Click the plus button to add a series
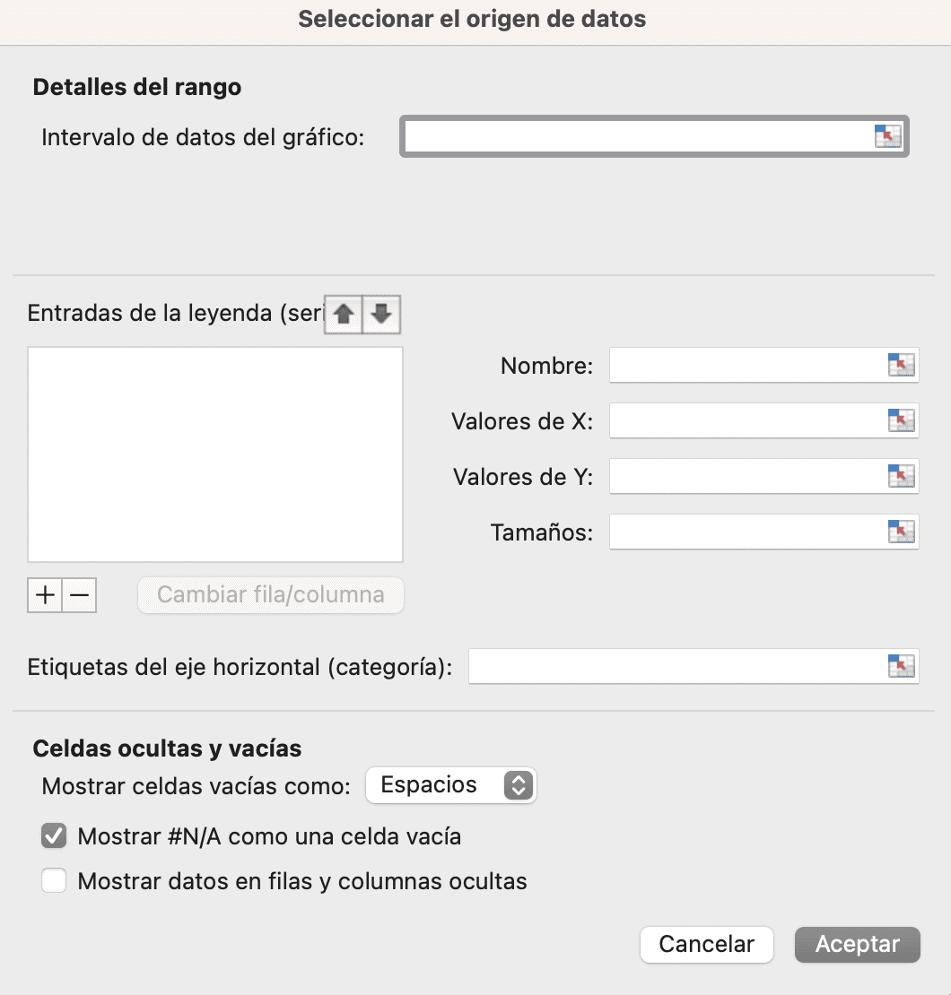This screenshot has width=951, height=995. pyautogui.click(x=44, y=594)
